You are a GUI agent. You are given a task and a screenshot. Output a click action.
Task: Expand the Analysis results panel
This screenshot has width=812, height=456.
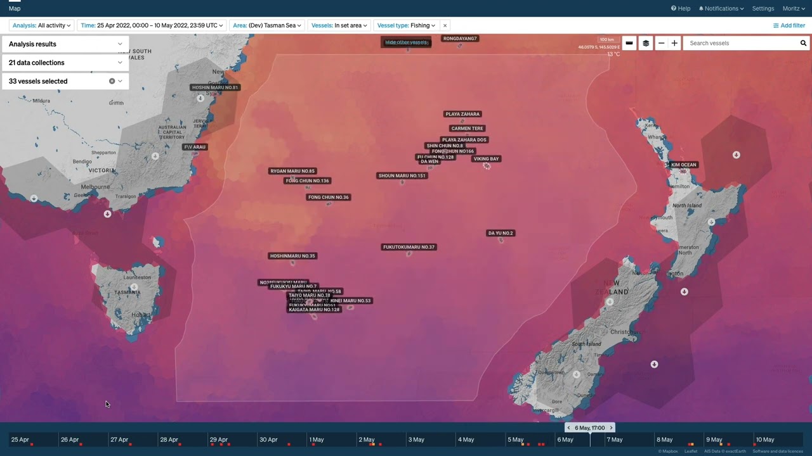coord(65,44)
